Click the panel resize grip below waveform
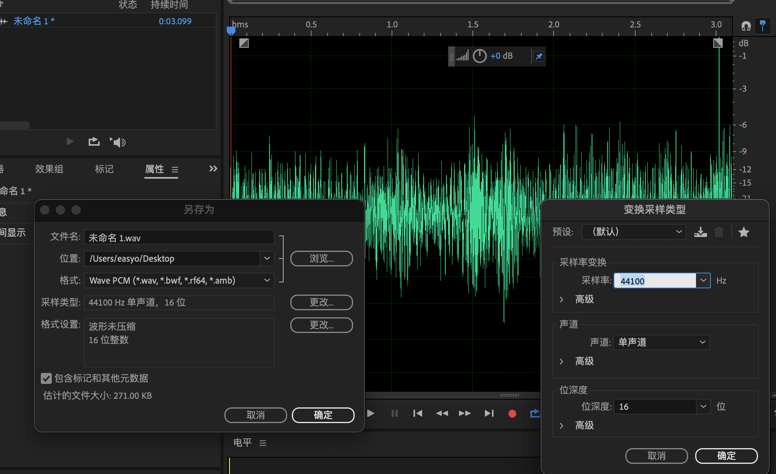Viewport: 776px width, 474px height. pyautogui.click(x=510, y=395)
